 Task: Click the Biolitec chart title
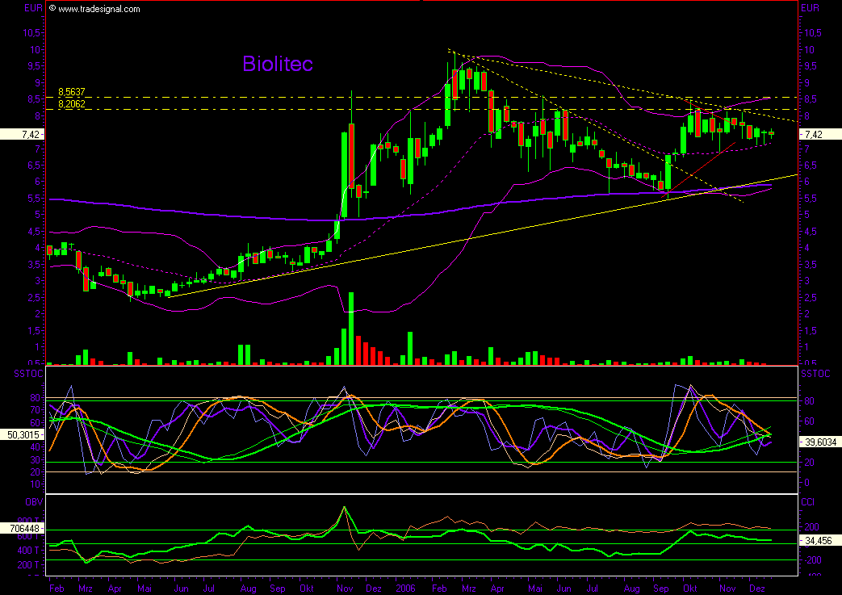(278, 64)
